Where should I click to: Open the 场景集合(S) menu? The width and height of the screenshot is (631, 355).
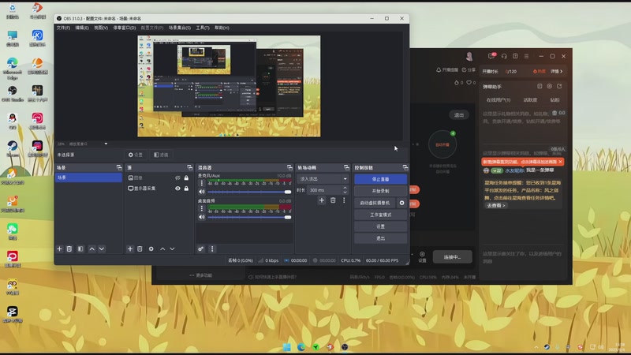[x=180, y=28]
